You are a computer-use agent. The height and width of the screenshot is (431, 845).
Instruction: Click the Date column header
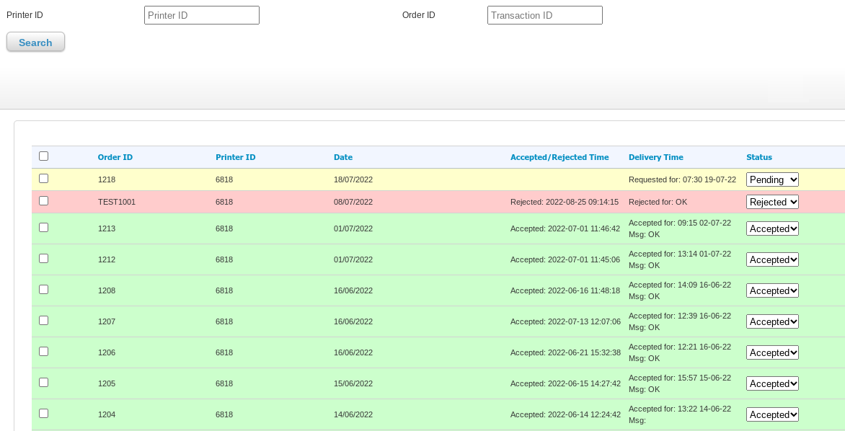(343, 157)
